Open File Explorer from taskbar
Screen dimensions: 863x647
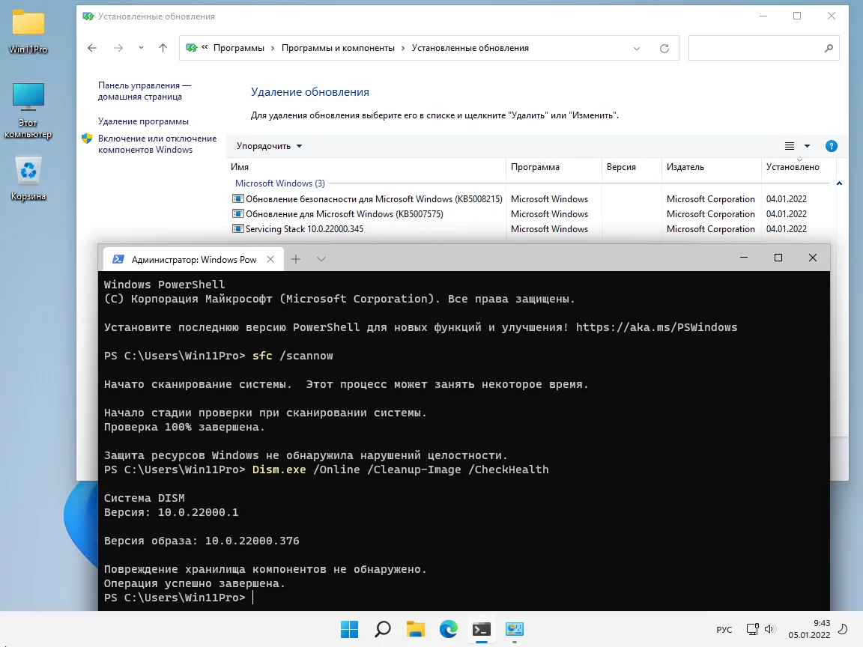pos(416,629)
